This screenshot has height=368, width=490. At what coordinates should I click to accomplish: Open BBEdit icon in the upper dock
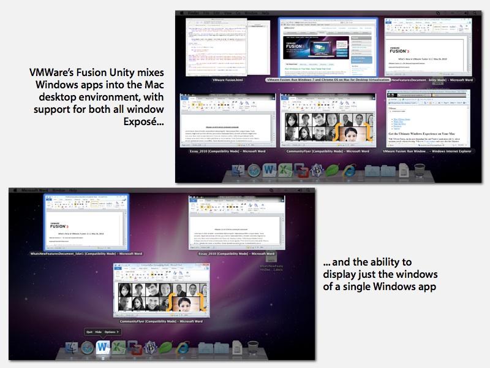pos(316,171)
